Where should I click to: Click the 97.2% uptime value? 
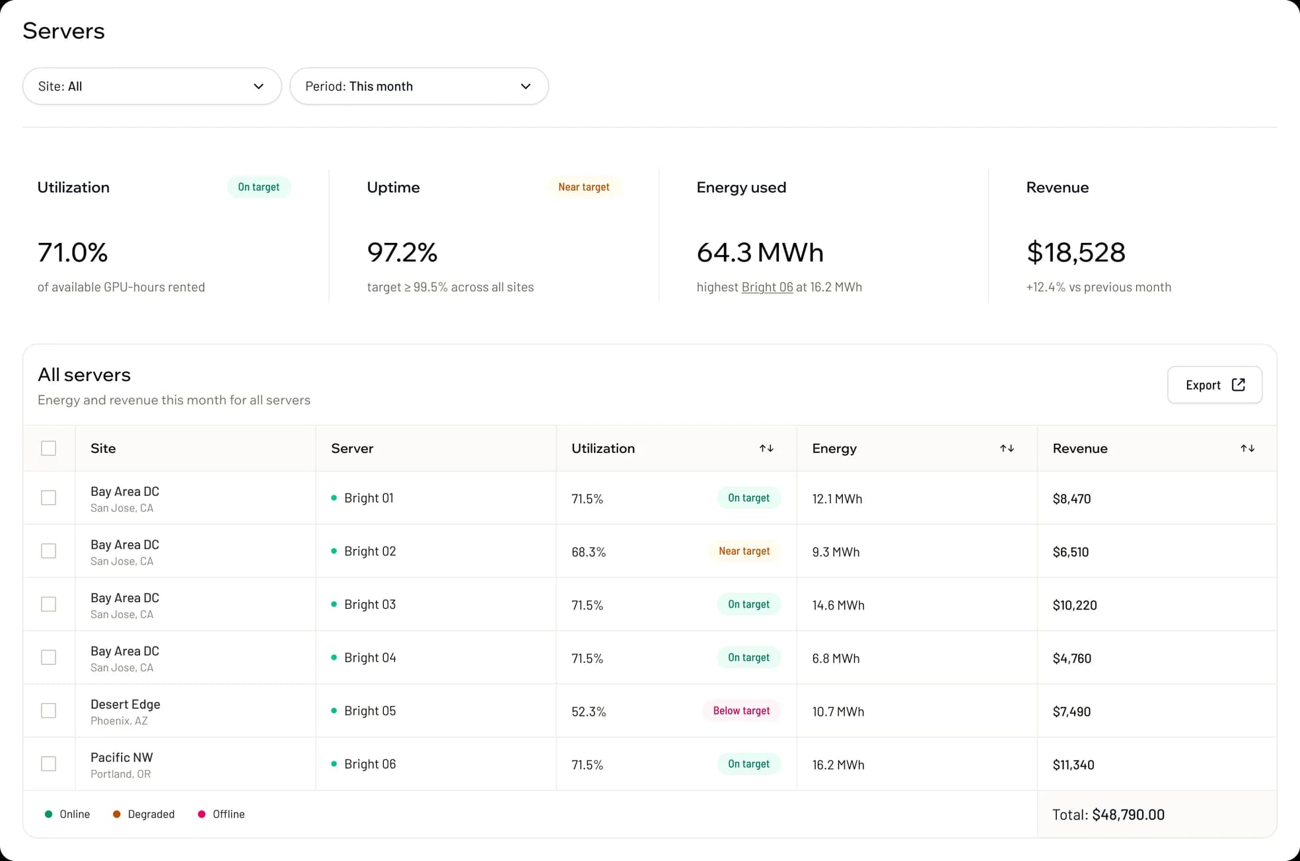click(x=402, y=252)
